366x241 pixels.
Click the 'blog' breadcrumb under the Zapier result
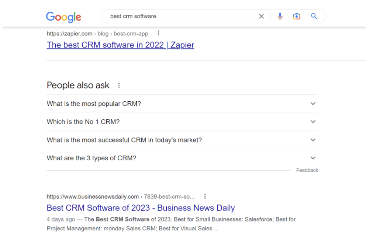point(103,34)
